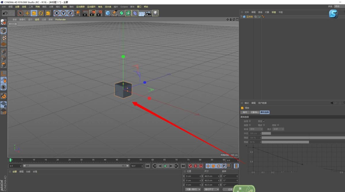Select the Scale tool in top toolbar
The image size is (345, 192).
coord(34,13)
